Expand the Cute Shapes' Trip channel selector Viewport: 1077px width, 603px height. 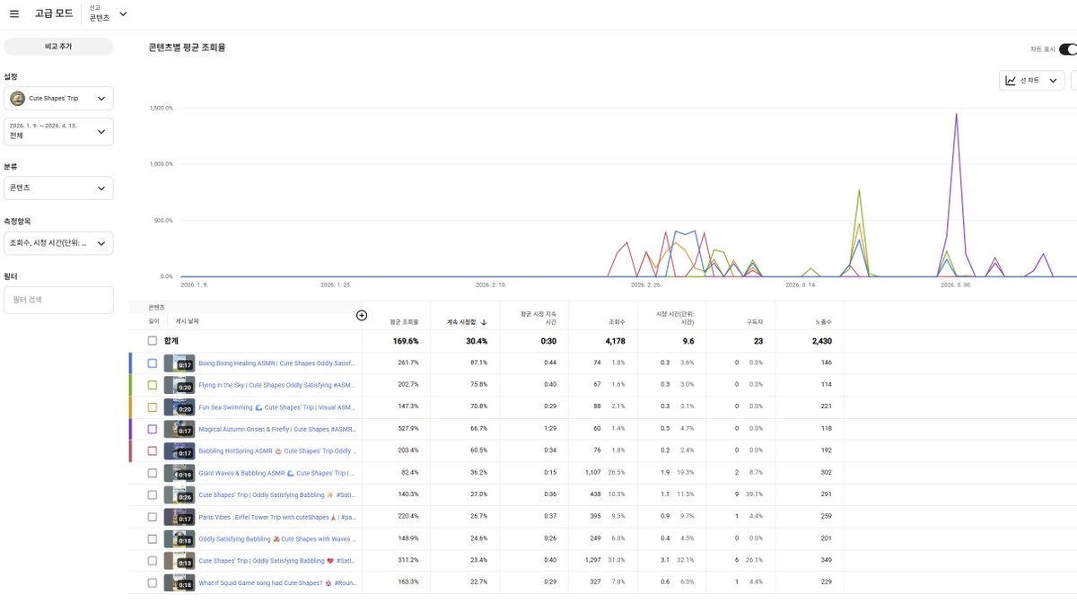(x=58, y=98)
